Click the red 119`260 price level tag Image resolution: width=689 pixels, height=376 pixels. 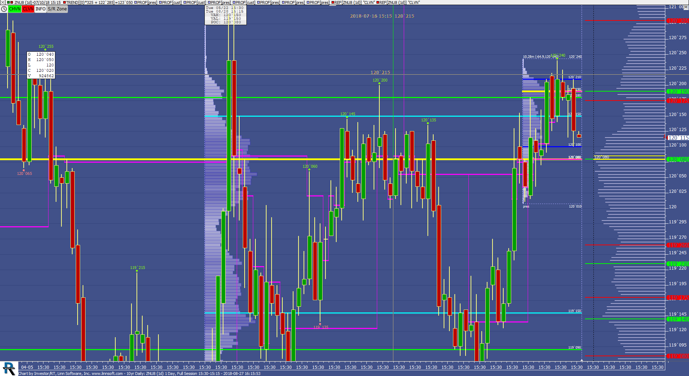(678, 245)
